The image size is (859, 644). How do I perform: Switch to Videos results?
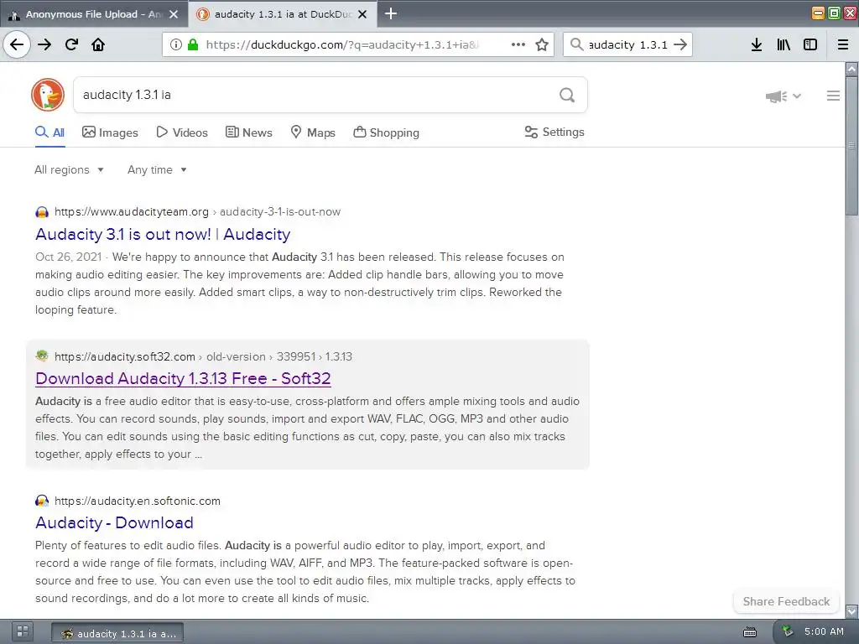[x=182, y=132]
